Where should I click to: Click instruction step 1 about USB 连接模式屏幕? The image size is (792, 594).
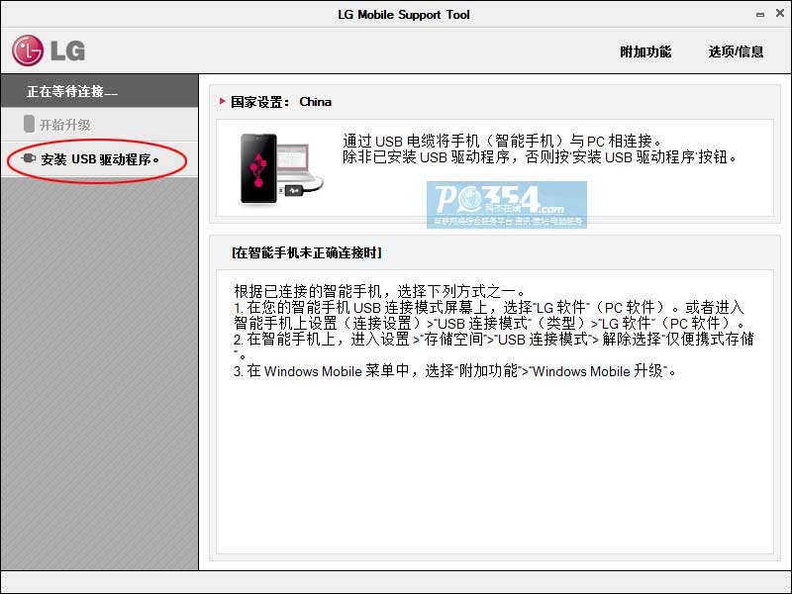click(489, 315)
